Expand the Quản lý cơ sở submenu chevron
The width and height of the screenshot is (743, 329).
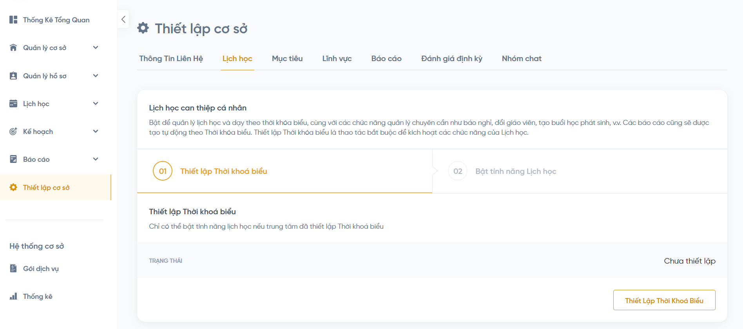click(96, 48)
